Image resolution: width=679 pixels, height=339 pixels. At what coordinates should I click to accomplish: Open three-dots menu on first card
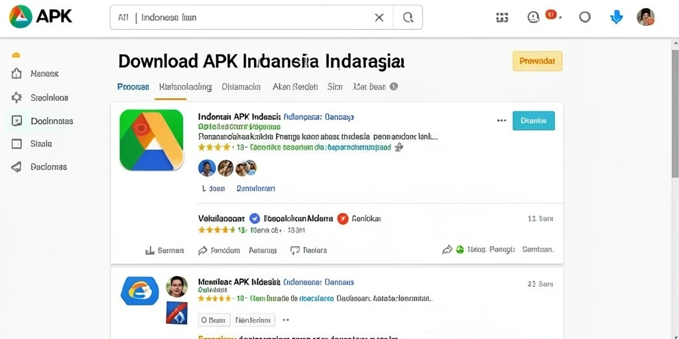(x=501, y=121)
